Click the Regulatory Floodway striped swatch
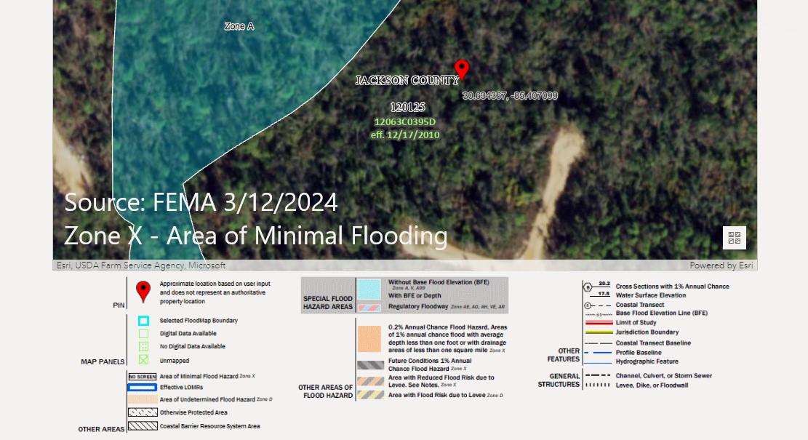This screenshot has height=440, width=808. pos(370,308)
